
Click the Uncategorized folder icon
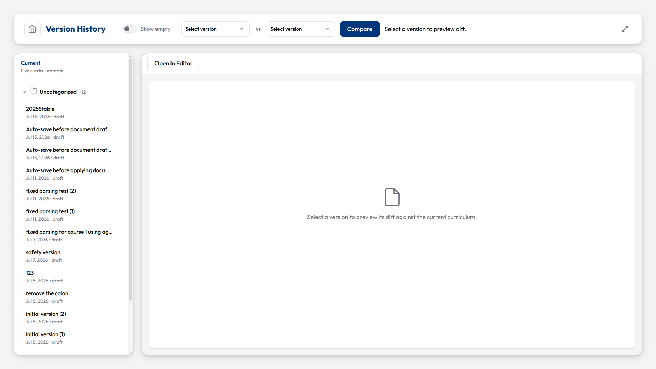(x=34, y=91)
